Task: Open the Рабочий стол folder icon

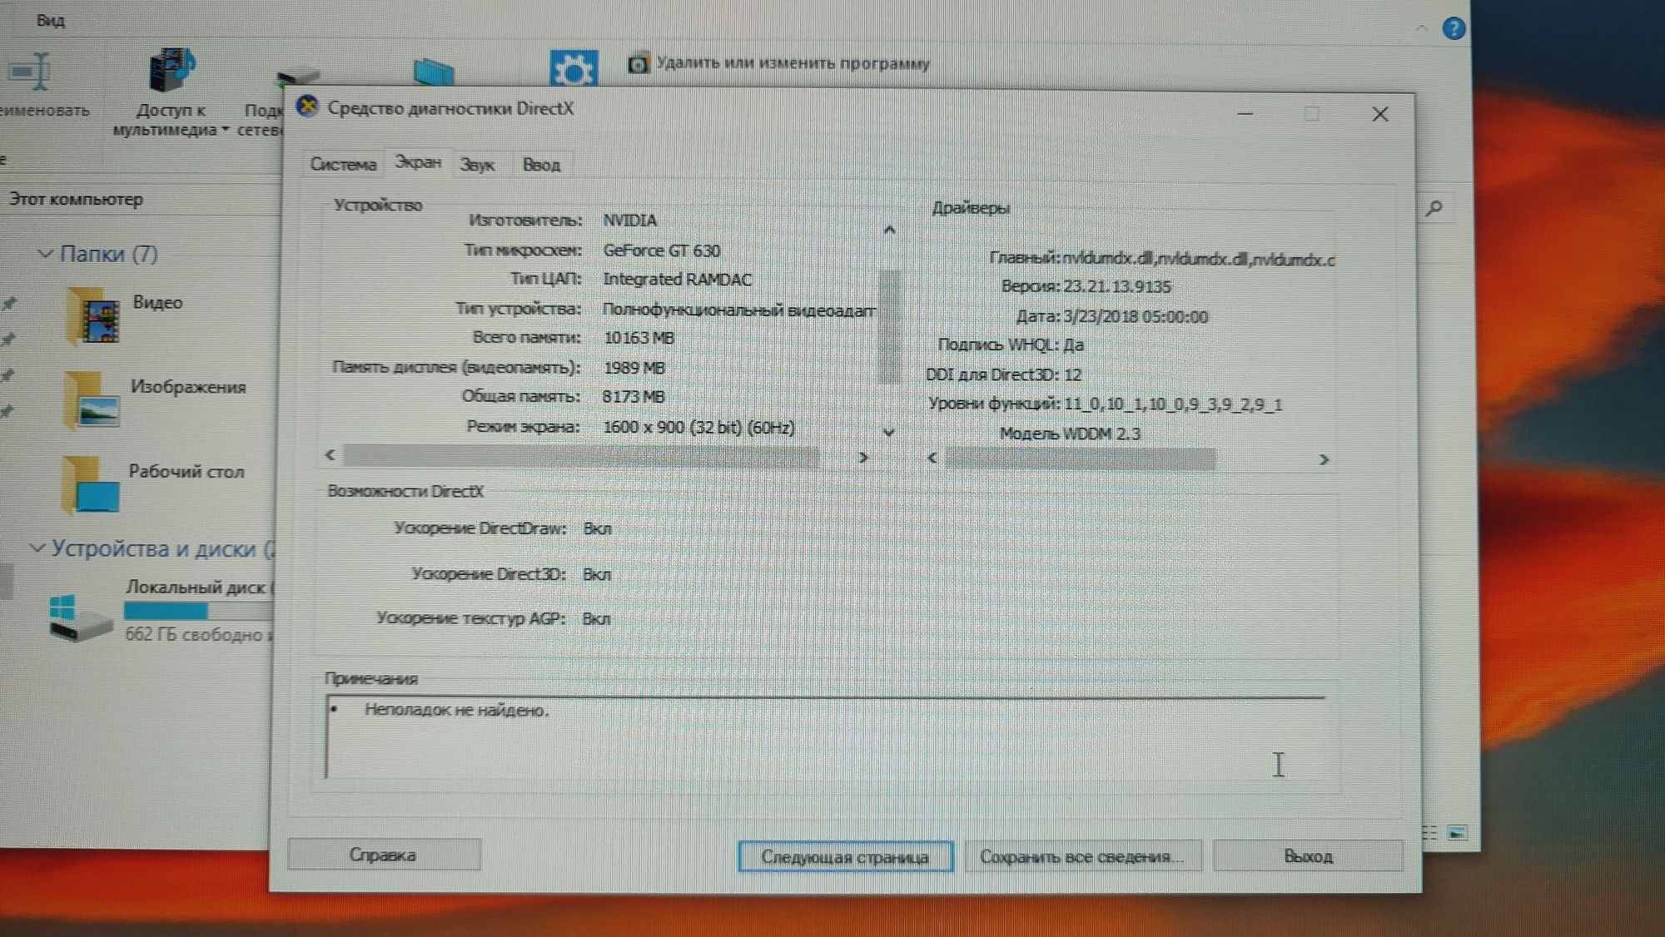Action: (90, 484)
